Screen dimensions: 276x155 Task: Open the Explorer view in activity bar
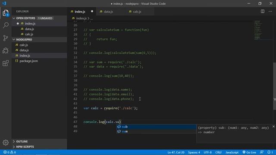(6, 13)
